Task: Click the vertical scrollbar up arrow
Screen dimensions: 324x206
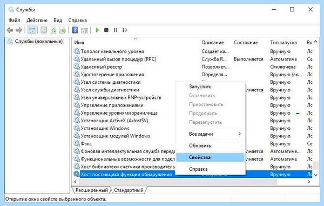Action: point(316,42)
